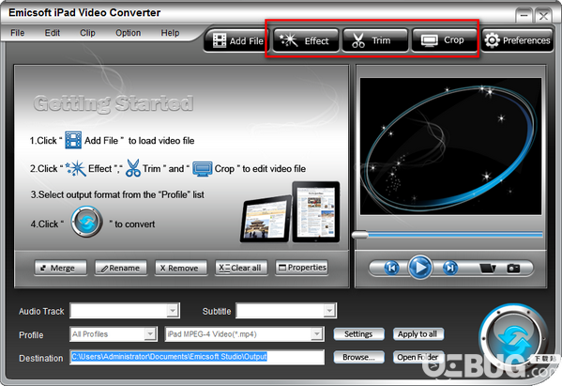Click the Apply to all button

pyautogui.click(x=418, y=334)
